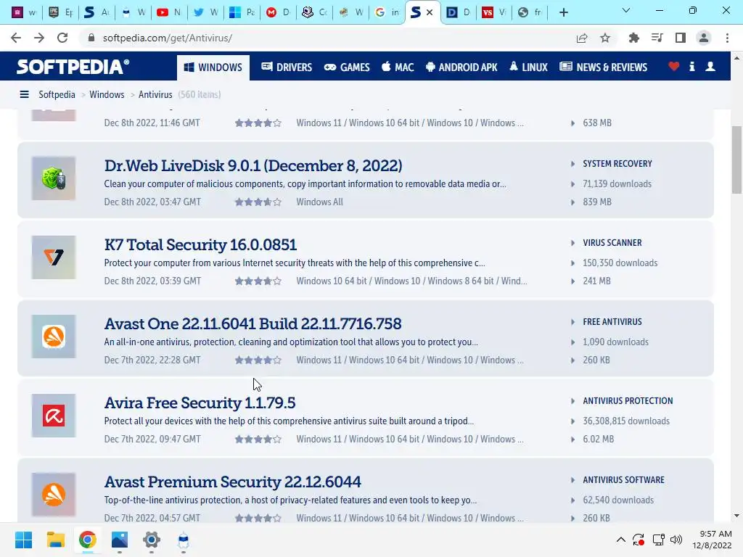Switch to the YouTube browser tab
This screenshot has height=557, width=743.
click(168, 13)
